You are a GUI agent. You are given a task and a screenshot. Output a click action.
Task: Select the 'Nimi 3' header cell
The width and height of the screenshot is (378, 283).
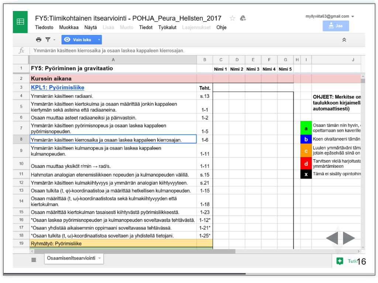point(253,69)
